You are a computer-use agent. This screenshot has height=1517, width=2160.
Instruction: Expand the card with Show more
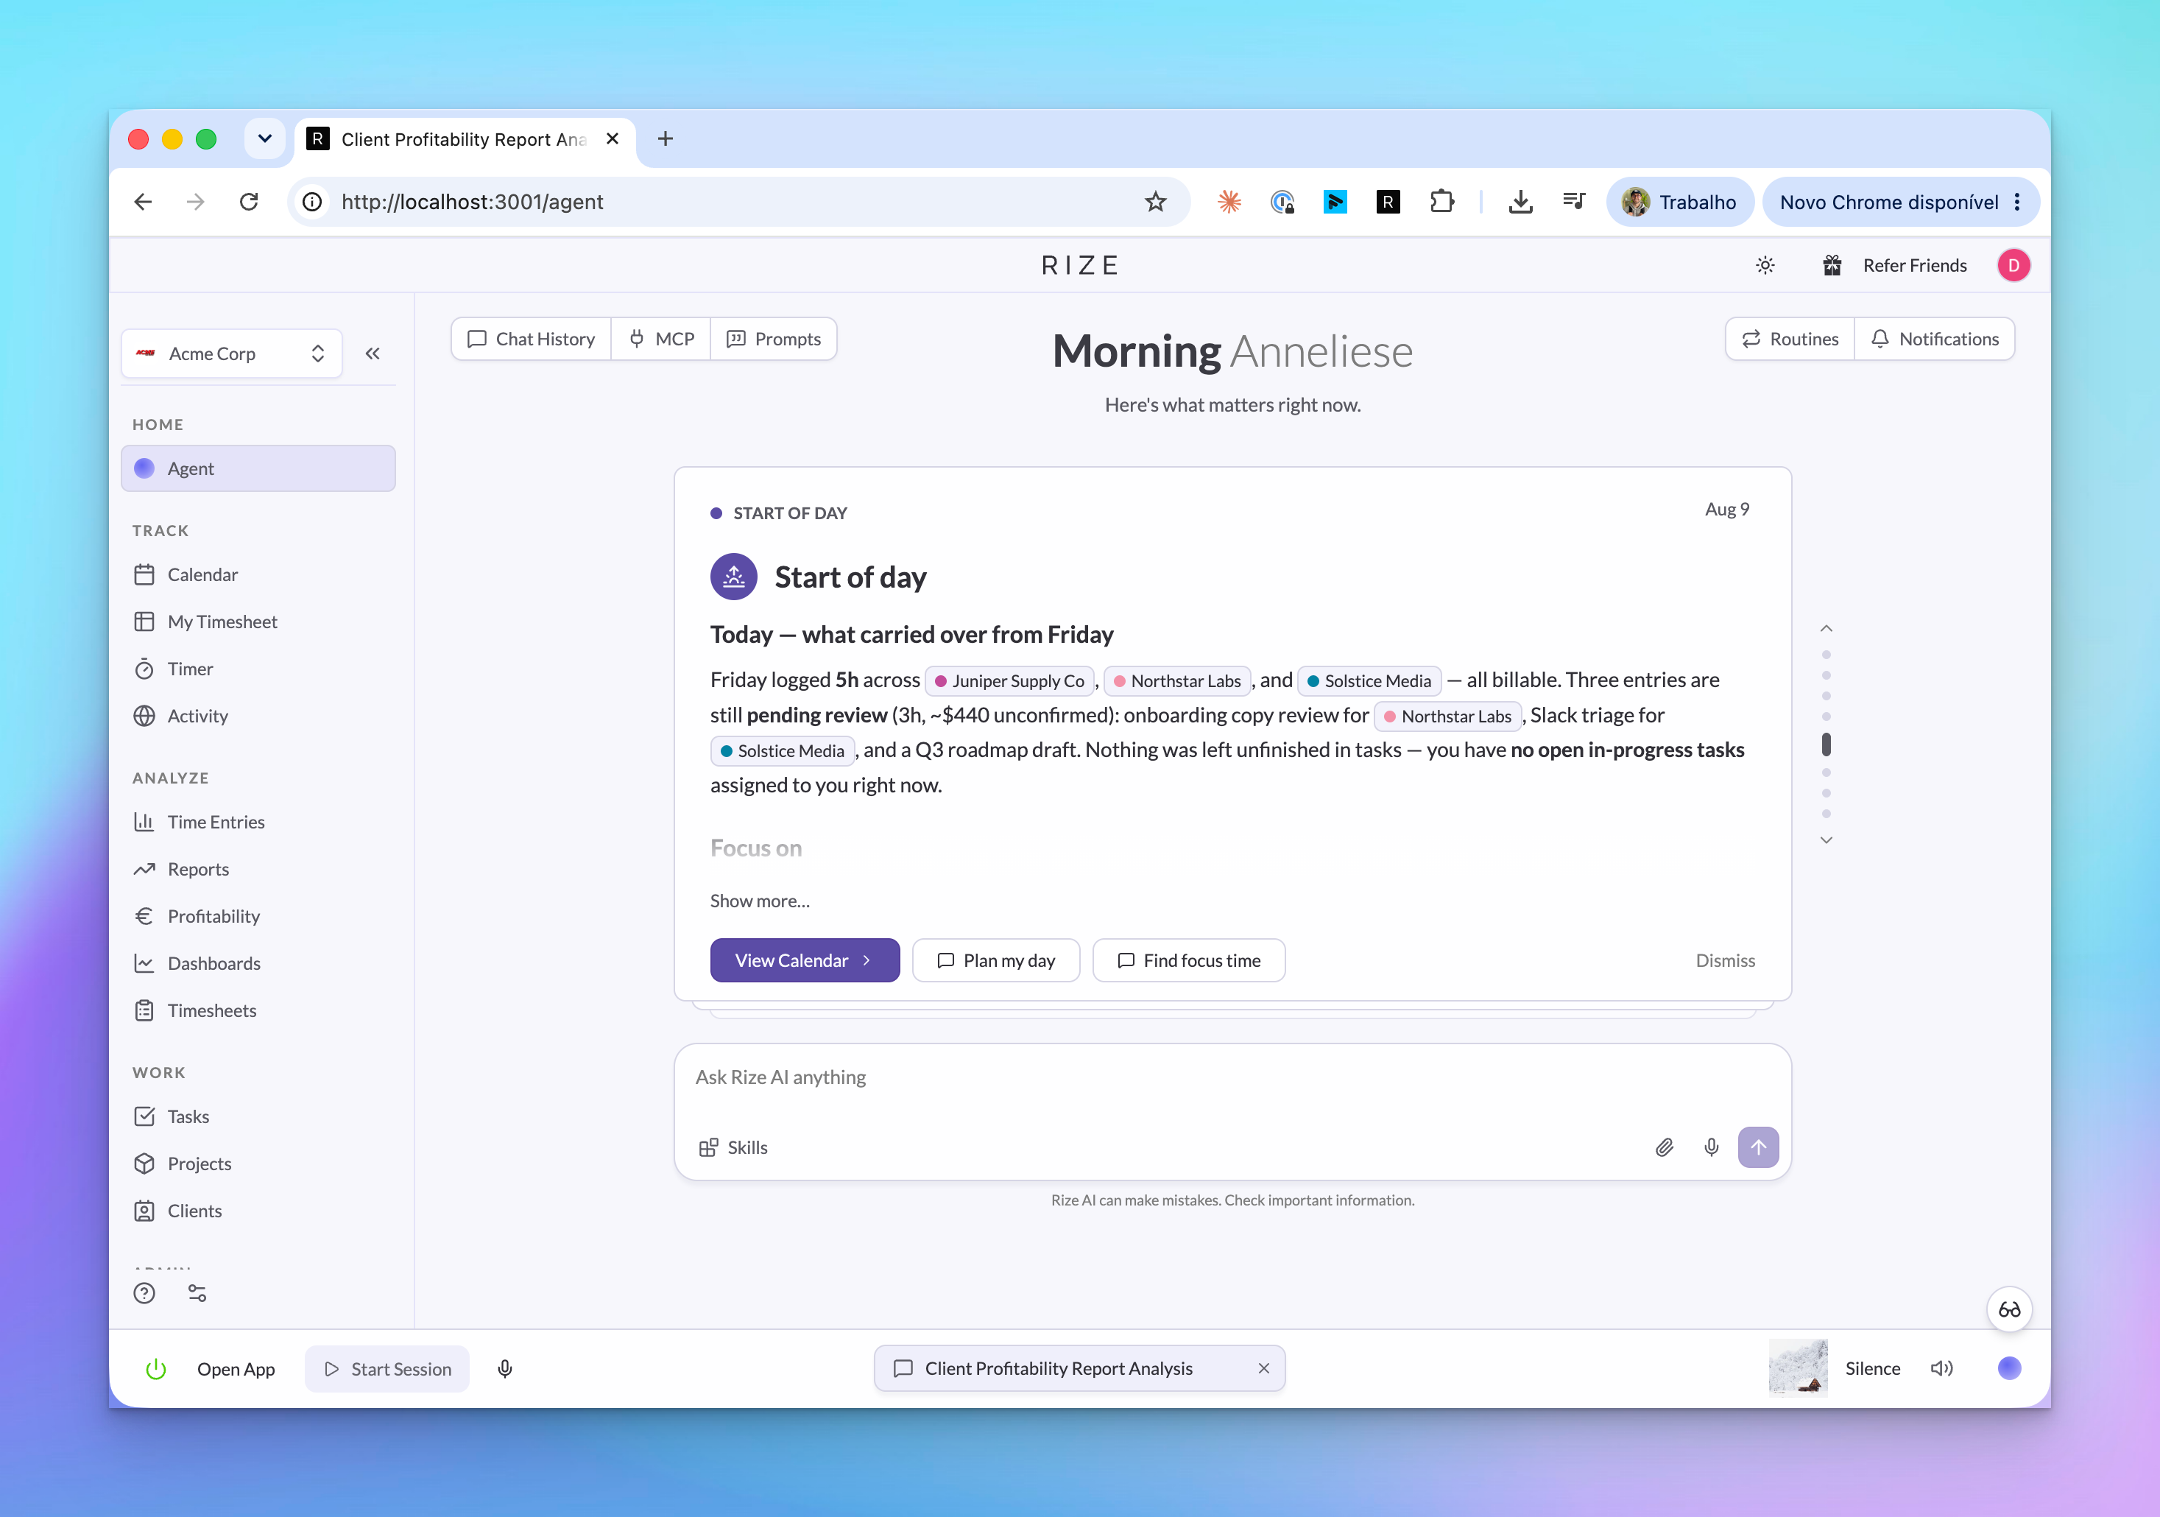(759, 901)
